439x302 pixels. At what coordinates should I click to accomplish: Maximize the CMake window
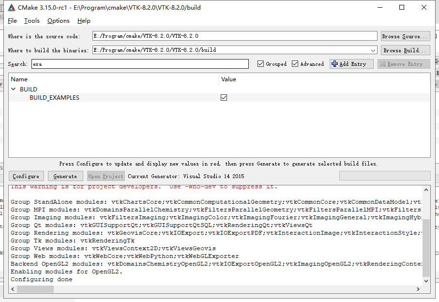point(401,8)
